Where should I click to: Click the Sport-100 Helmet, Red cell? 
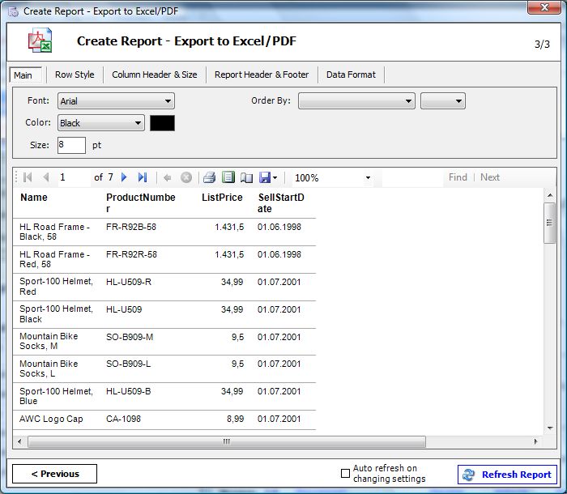point(57,287)
